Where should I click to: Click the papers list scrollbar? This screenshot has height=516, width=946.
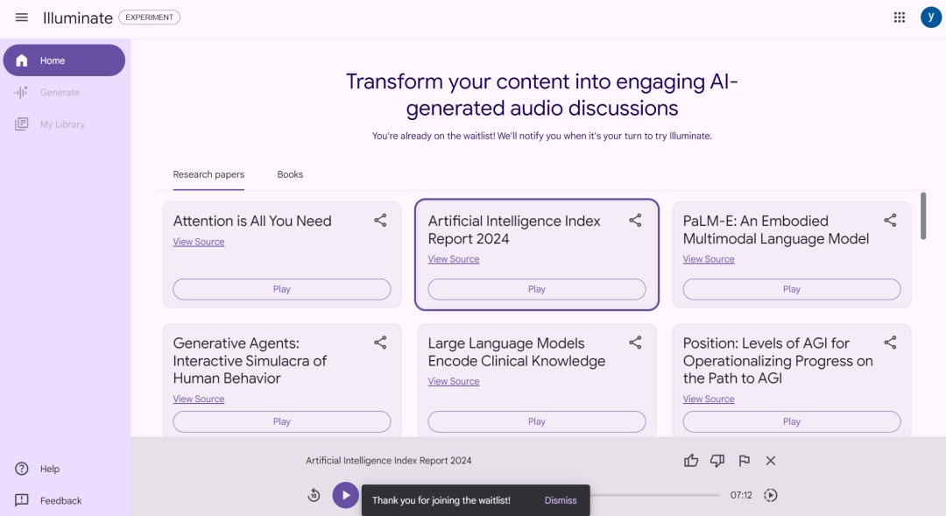pos(923,216)
